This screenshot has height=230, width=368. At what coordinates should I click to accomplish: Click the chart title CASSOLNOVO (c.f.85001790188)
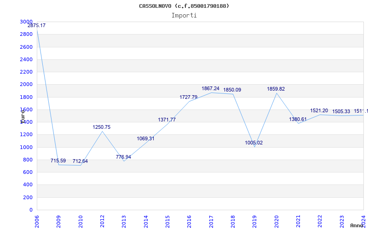click(184, 6)
